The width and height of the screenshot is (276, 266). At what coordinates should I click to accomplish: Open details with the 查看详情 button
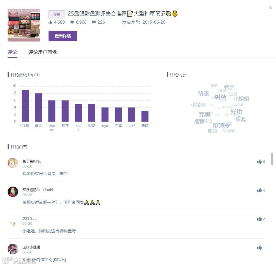tap(63, 36)
